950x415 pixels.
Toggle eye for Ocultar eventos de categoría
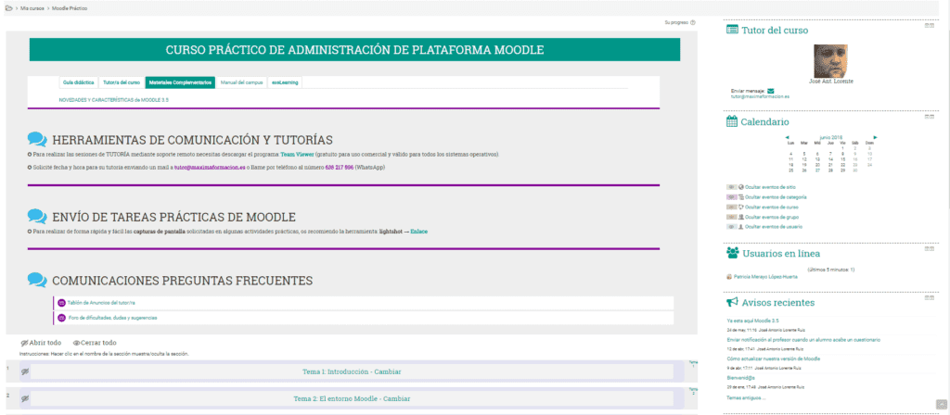pyautogui.click(x=731, y=196)
